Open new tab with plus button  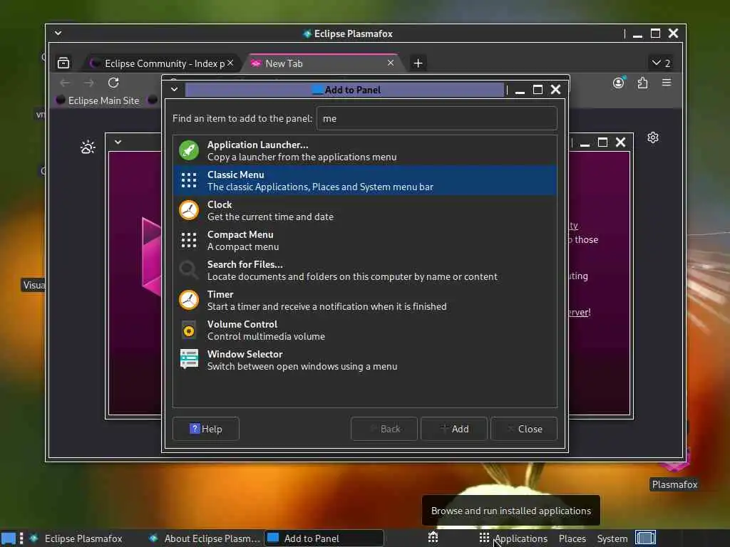418,63
